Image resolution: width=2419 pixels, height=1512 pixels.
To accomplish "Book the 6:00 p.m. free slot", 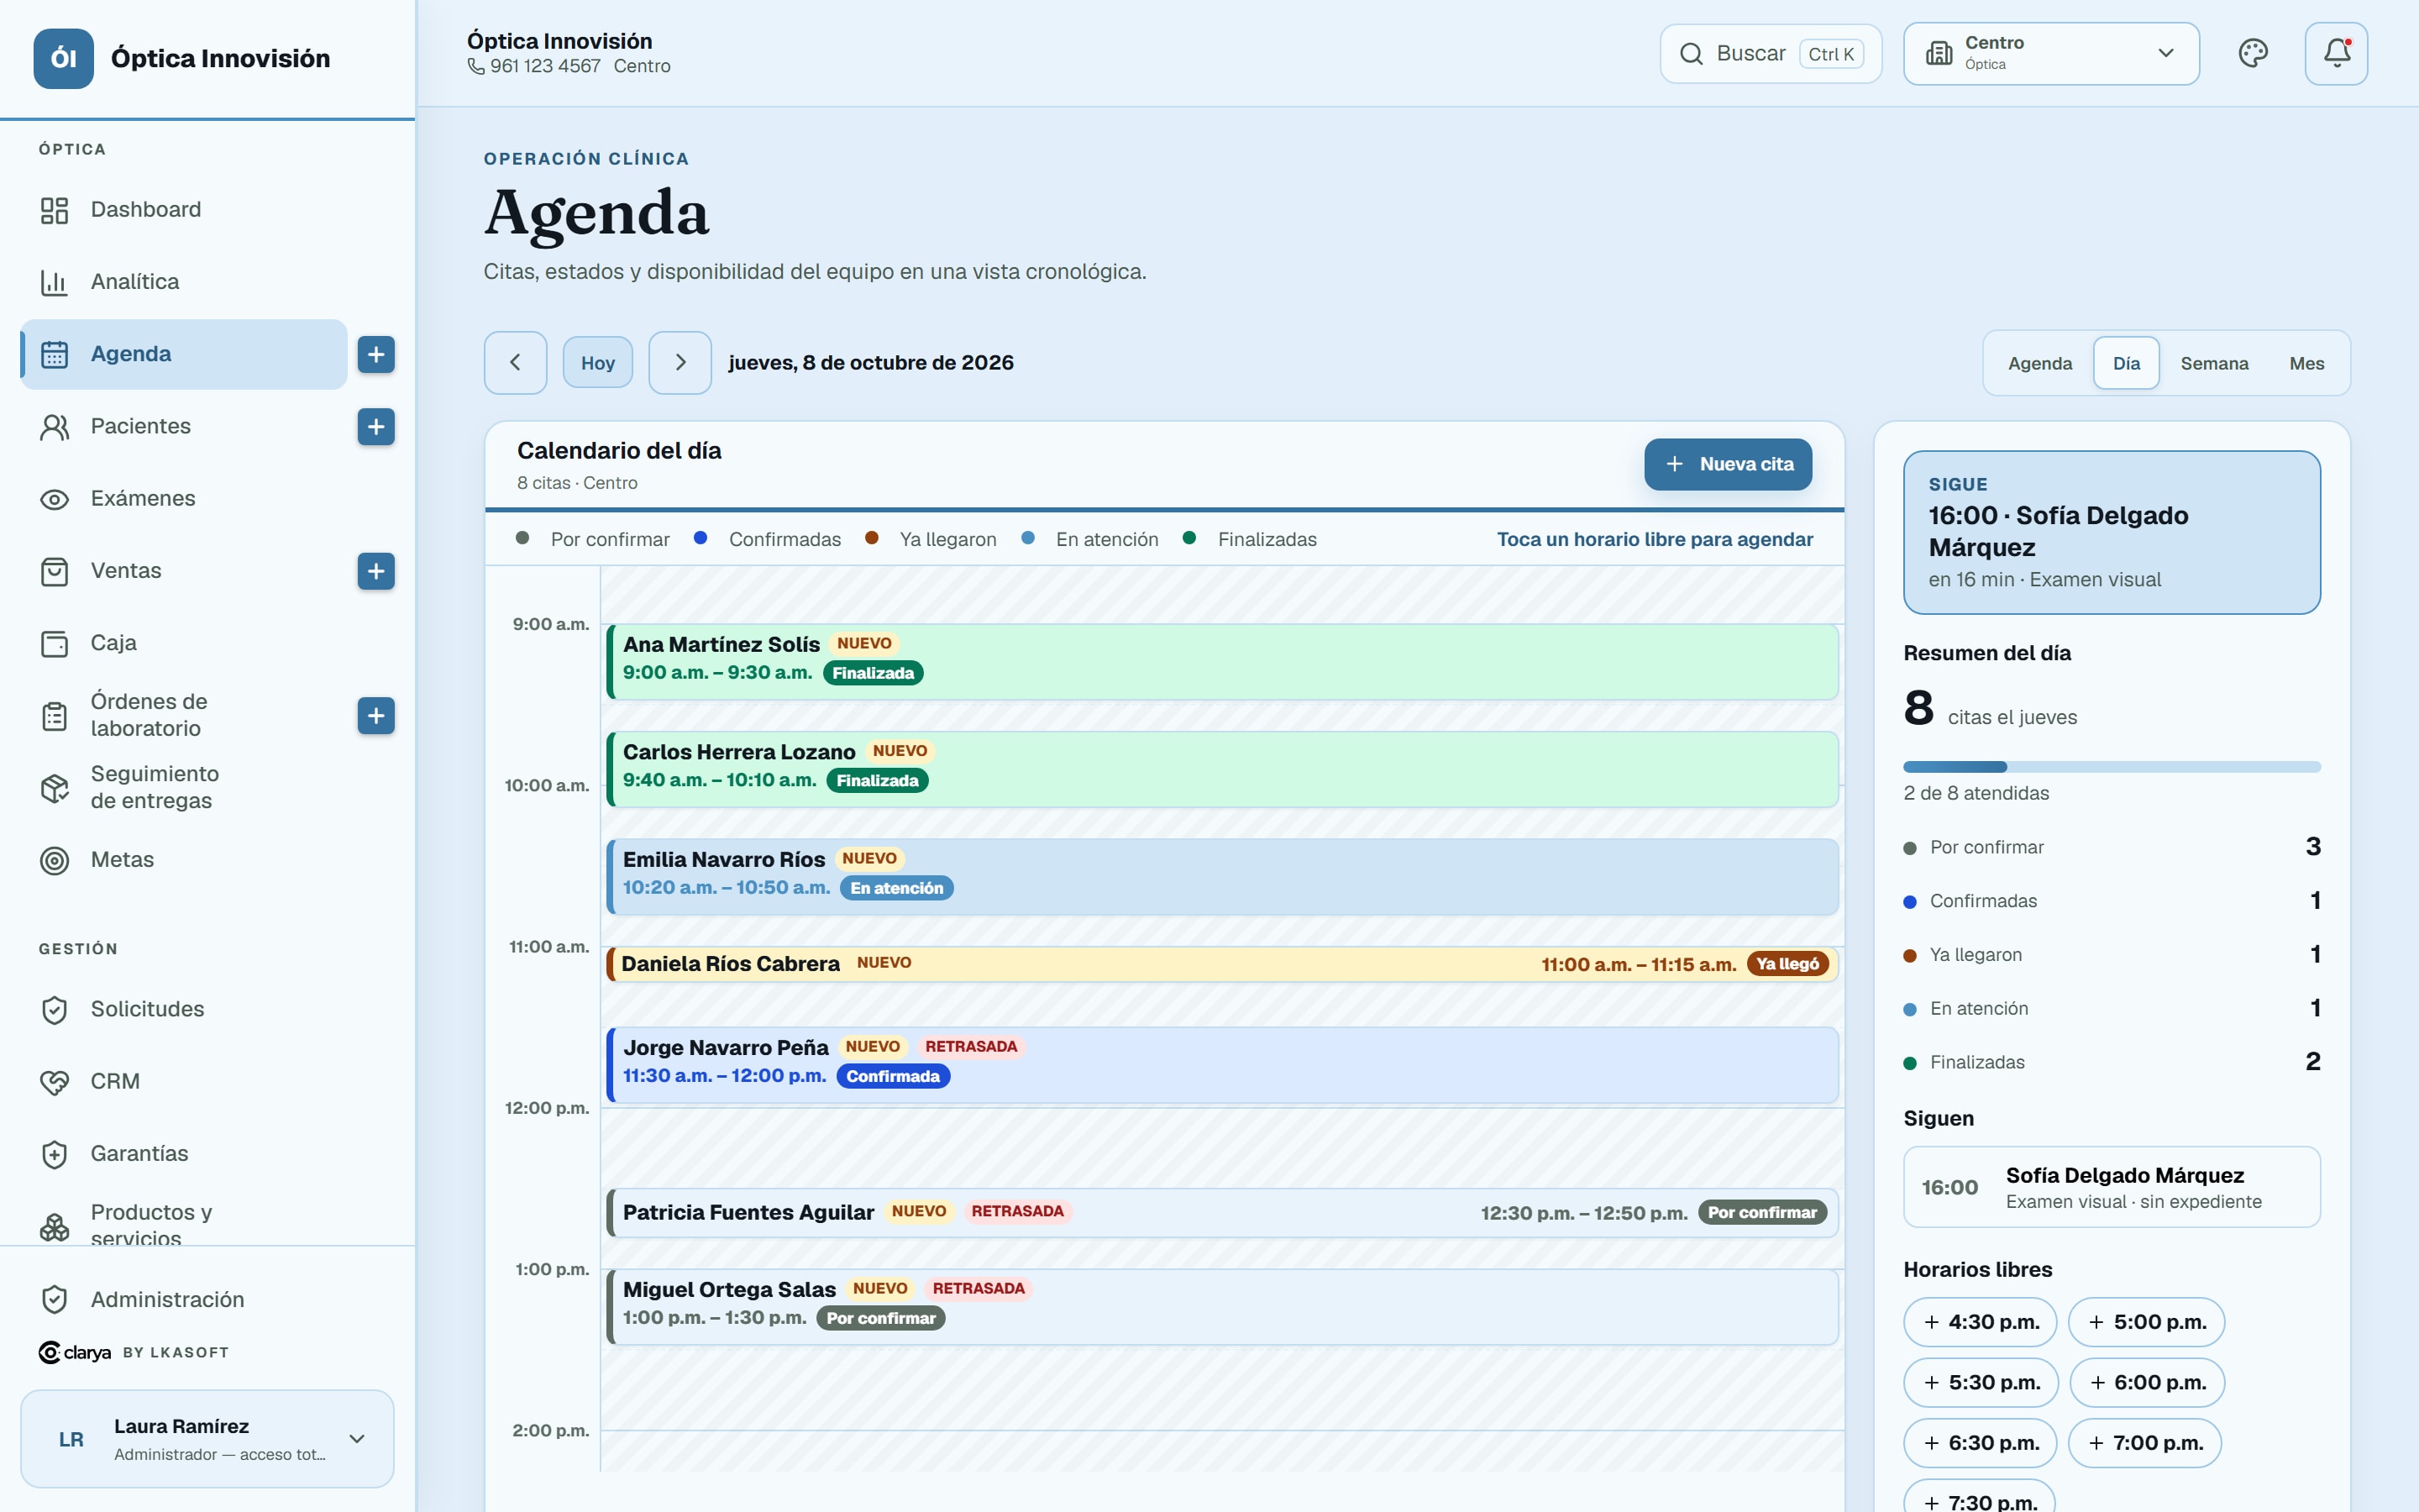I will [2146, 1383].
